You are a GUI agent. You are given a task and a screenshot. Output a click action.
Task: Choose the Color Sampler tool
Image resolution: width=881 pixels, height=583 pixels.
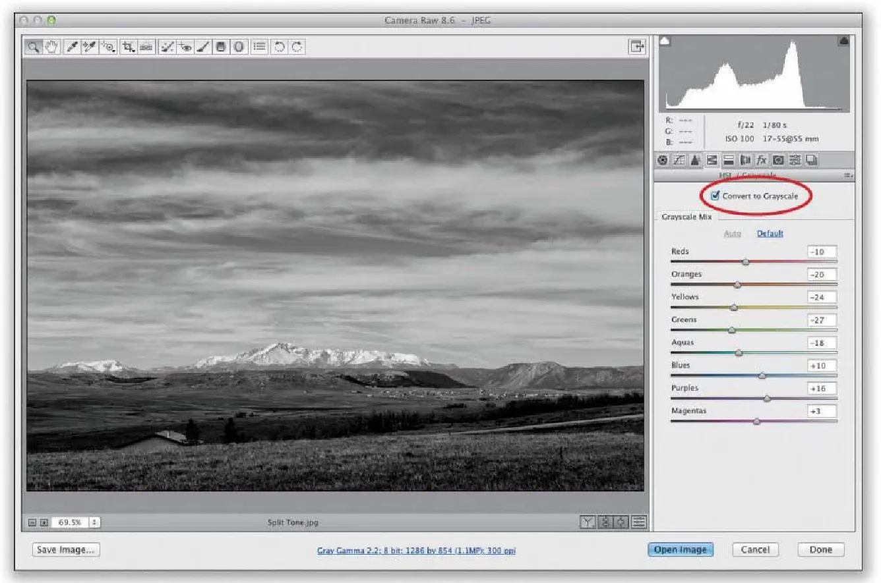coord(90,46)
